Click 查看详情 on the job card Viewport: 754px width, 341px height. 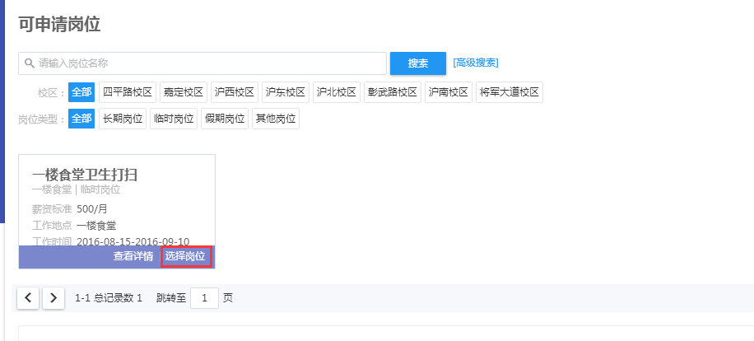pos(133,256)
